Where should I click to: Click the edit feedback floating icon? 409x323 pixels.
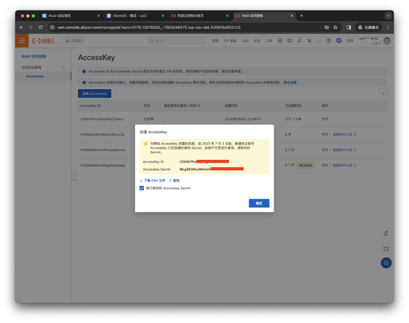[x=386, y=233]
